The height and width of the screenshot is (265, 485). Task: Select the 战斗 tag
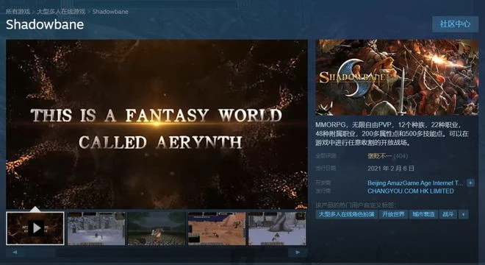pos(448,214)
